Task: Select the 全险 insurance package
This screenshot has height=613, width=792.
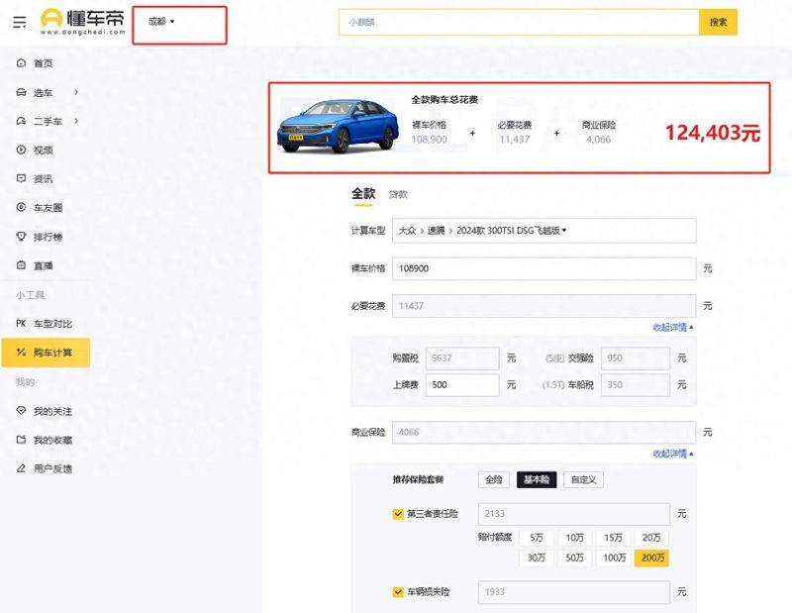Action: tap(493, 479)
